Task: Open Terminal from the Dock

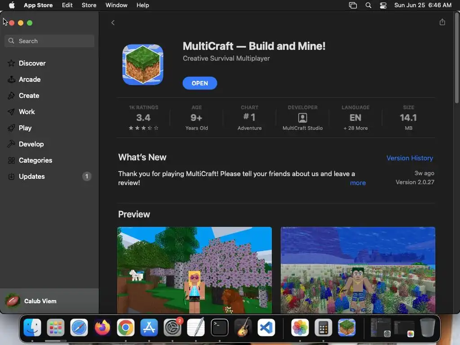Action: coord(219,327)
